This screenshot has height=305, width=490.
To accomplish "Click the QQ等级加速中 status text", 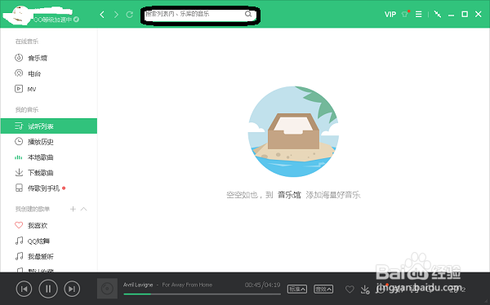I will point(52,20).
